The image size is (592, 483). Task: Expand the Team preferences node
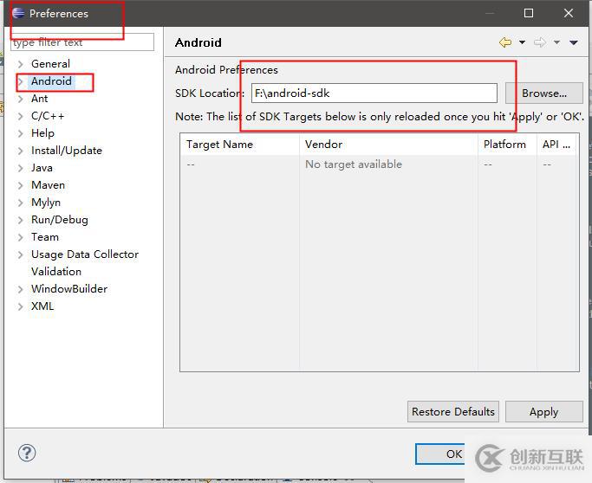(x=21, y=237)
